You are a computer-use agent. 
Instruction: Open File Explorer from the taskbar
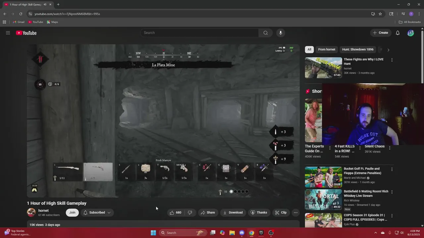click(x=232, y=233)
